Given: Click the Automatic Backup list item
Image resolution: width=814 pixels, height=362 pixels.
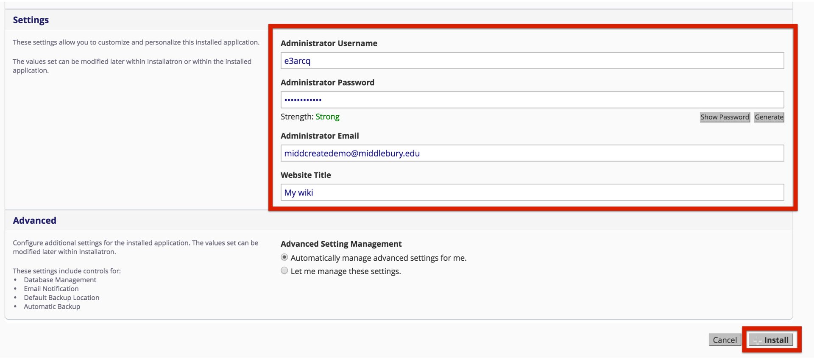Looking at the screenshot, I should point(52,306).
